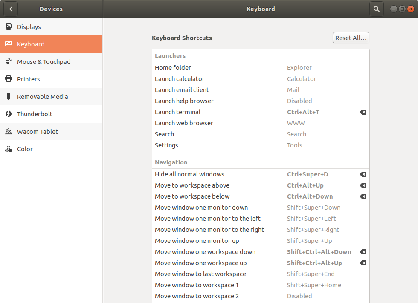Click the Removable Media icon
This screenshot has height=303, width=418.
9,96
